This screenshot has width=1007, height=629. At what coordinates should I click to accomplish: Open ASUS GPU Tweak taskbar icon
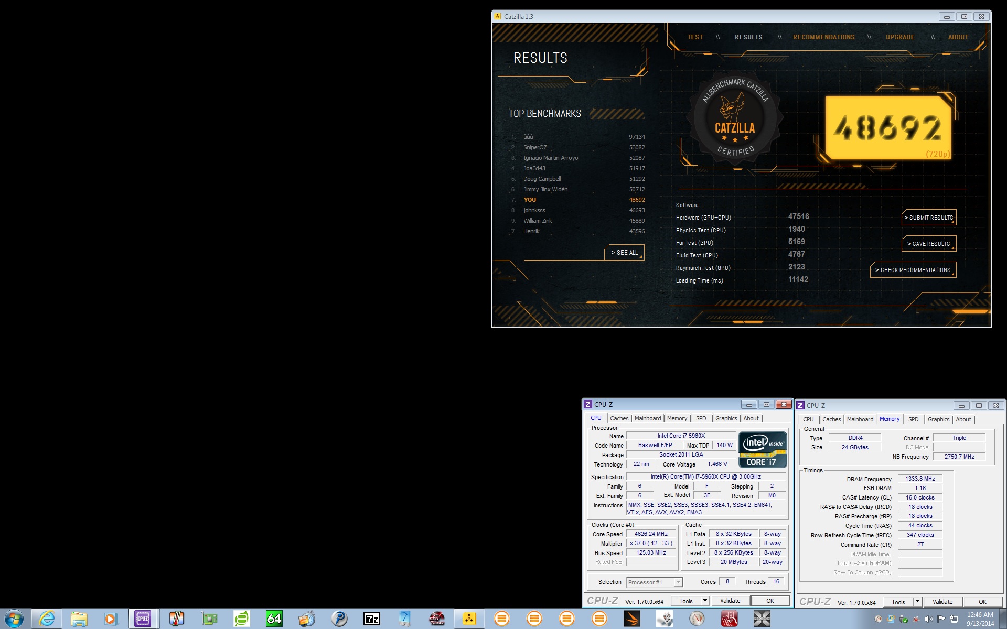coord(437,619)
